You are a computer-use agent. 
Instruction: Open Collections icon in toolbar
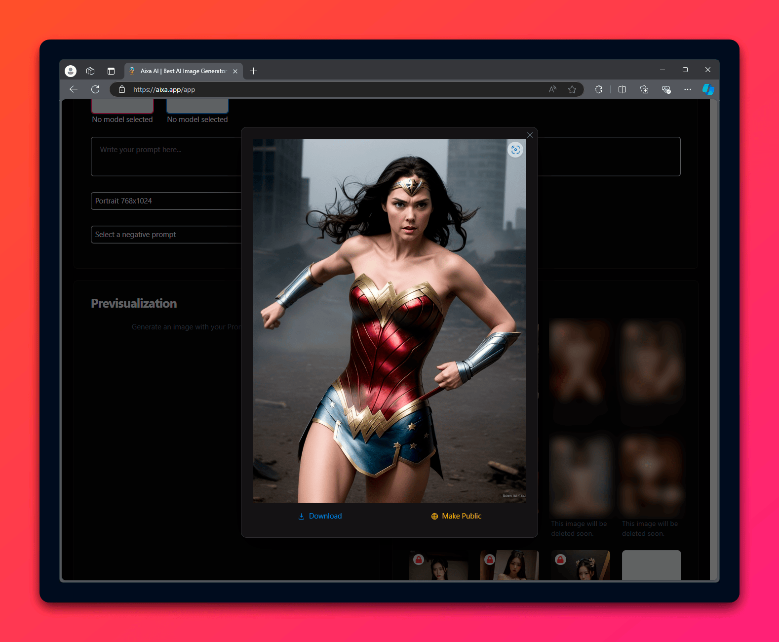644,89
